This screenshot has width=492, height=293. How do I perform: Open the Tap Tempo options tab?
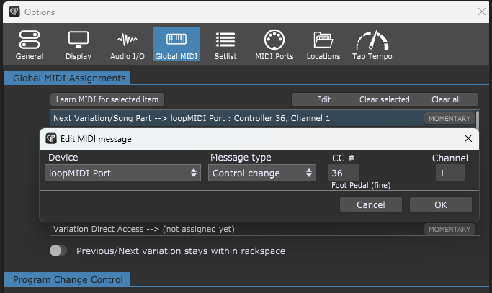pyautogui.click(x=372, y=45)
